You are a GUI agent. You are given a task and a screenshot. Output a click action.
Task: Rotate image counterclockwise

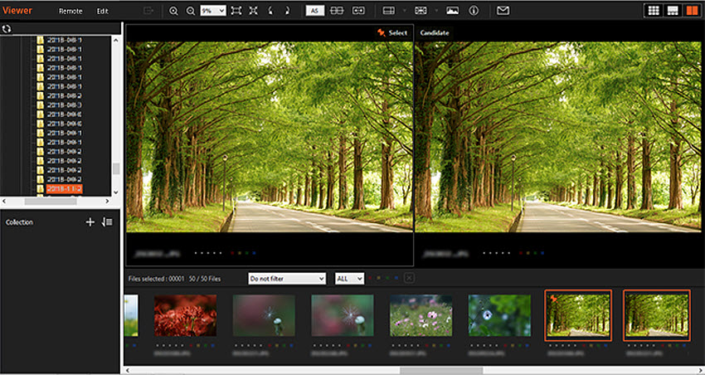point(270,12)
